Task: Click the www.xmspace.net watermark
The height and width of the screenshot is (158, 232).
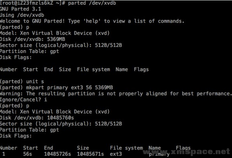Action: tap(186, 152)
